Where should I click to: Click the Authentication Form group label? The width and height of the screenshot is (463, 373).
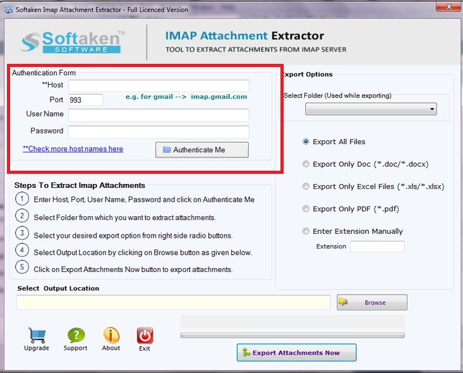coord(44,73)
